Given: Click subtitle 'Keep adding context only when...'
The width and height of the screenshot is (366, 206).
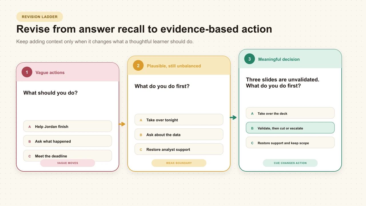Looking at the screenshot, I should [x=105, y=41].
